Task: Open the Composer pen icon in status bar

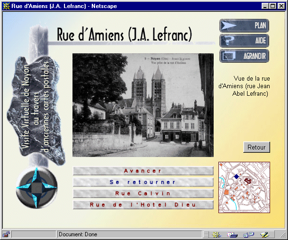Action: point(264,234)
